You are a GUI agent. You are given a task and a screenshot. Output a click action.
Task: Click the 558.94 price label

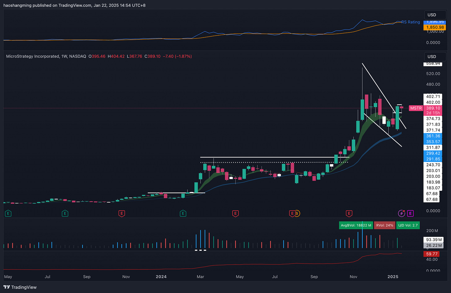(x=433, y=63)
